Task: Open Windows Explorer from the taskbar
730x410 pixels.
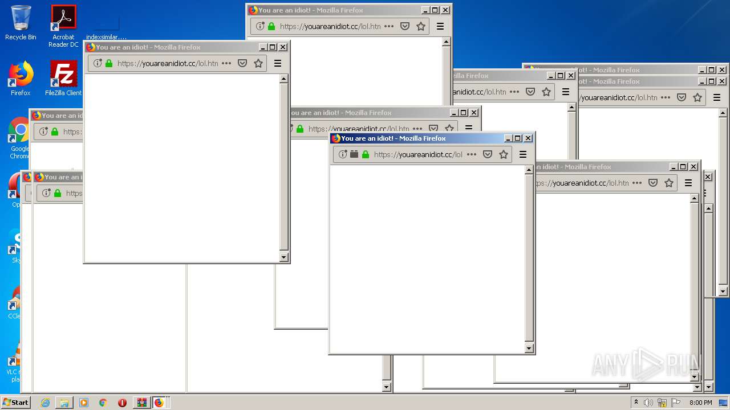Action: pos(64,403)
